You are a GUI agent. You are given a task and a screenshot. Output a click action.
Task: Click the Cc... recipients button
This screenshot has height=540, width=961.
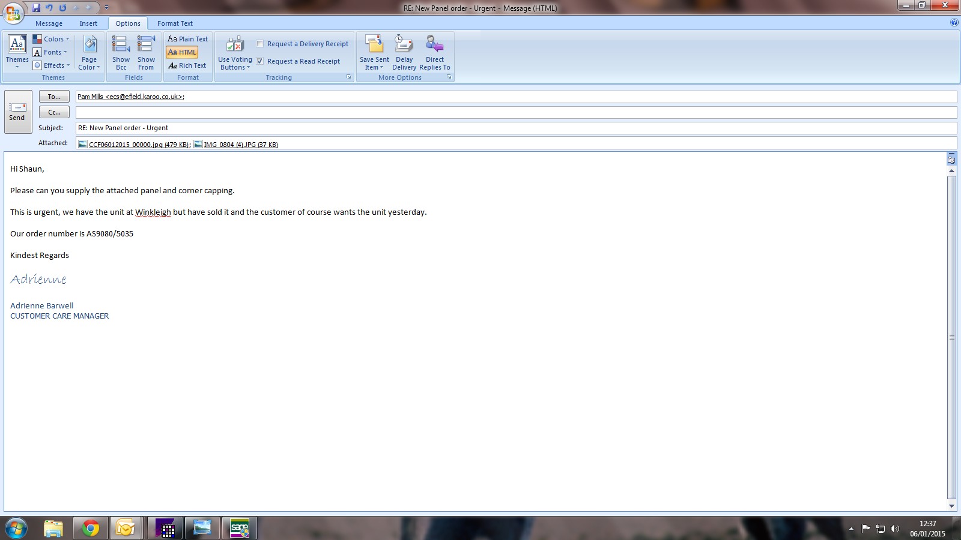click(x=54, y=112)
